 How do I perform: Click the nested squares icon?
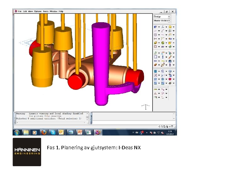tap(163, 65)
